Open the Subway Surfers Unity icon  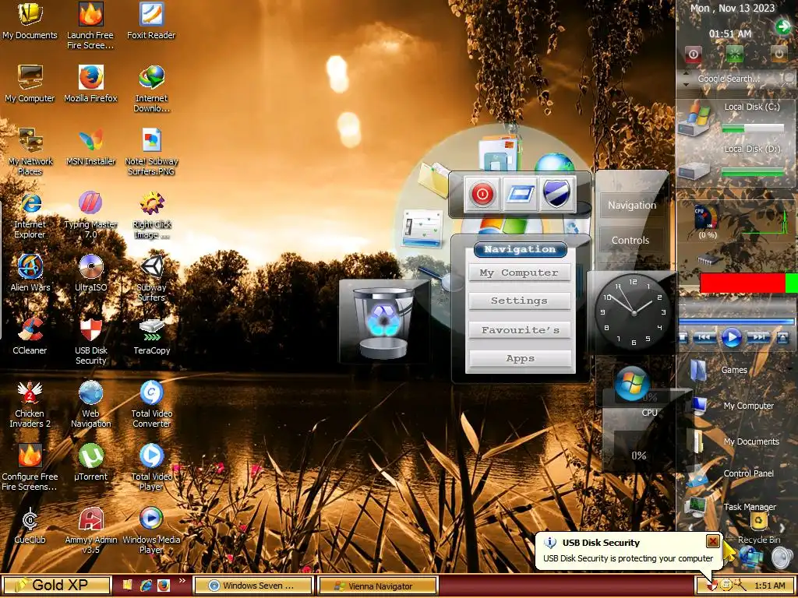pyautogui.click(x=151, y=279)
